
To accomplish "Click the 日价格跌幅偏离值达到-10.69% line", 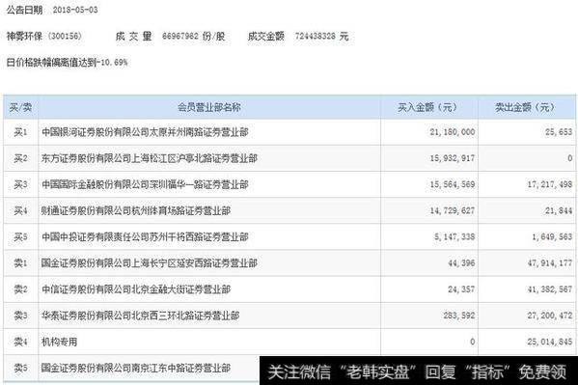I will tap(68, 63).
